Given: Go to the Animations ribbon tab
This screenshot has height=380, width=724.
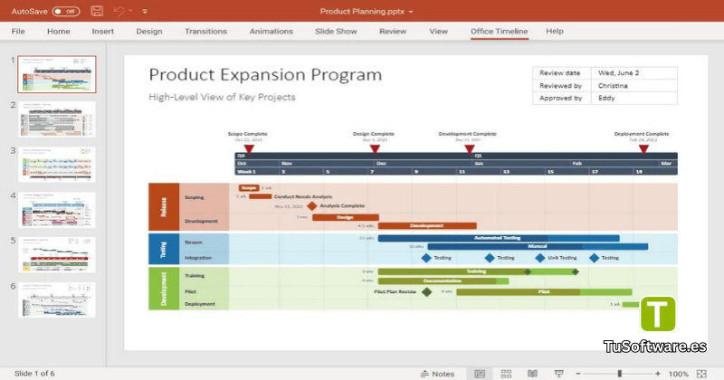Looking at the screenshot, I should coord(271,31).
